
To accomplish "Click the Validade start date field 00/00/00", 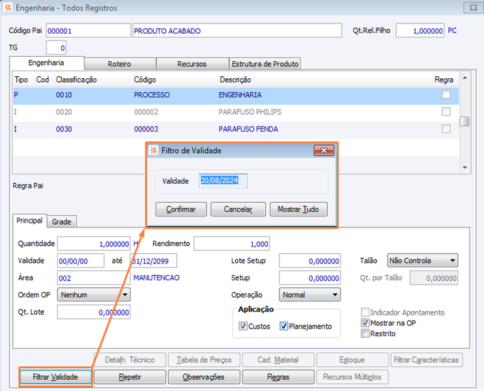I will (x=81, y=261).
